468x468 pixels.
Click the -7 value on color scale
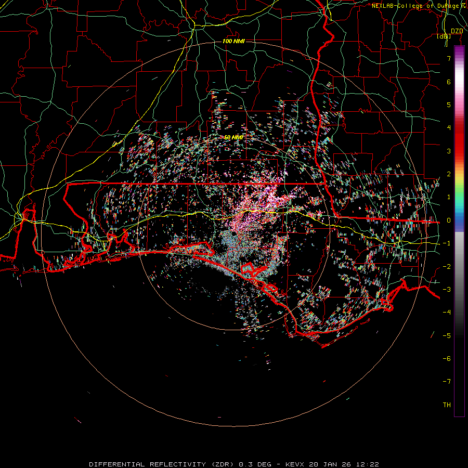[x=447, y=382]
